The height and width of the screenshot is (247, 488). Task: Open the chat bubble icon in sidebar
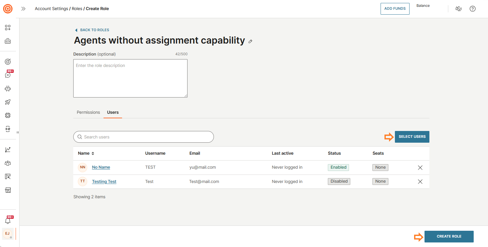click(x=8, y=75)
